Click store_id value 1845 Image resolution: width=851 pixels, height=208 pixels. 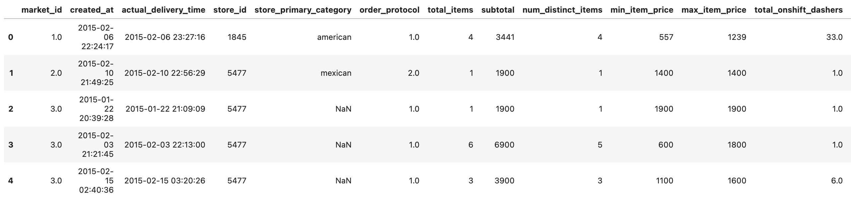(237, 37)
